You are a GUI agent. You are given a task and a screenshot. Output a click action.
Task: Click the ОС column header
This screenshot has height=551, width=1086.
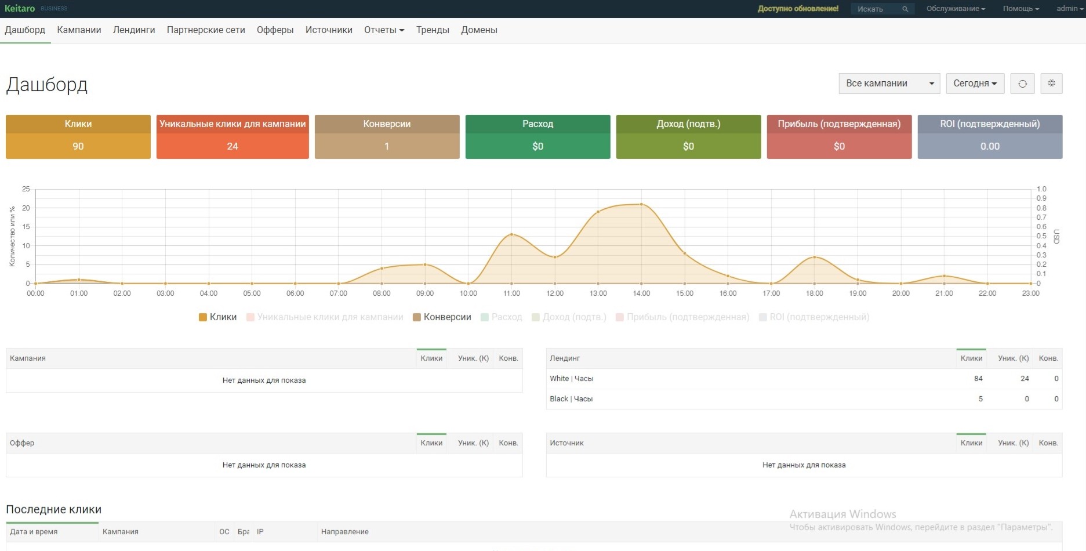point(224,532)
